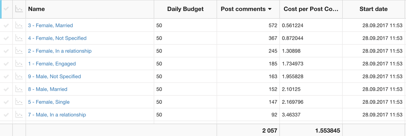Toggle sort arrow on Post comments column

[270, 9]
